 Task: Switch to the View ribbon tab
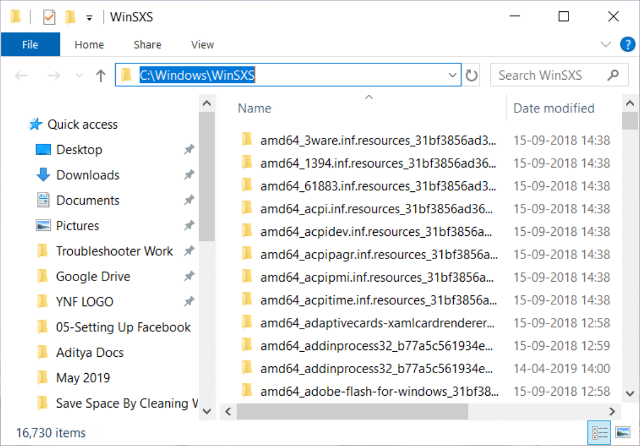click(x=202, y=45)
